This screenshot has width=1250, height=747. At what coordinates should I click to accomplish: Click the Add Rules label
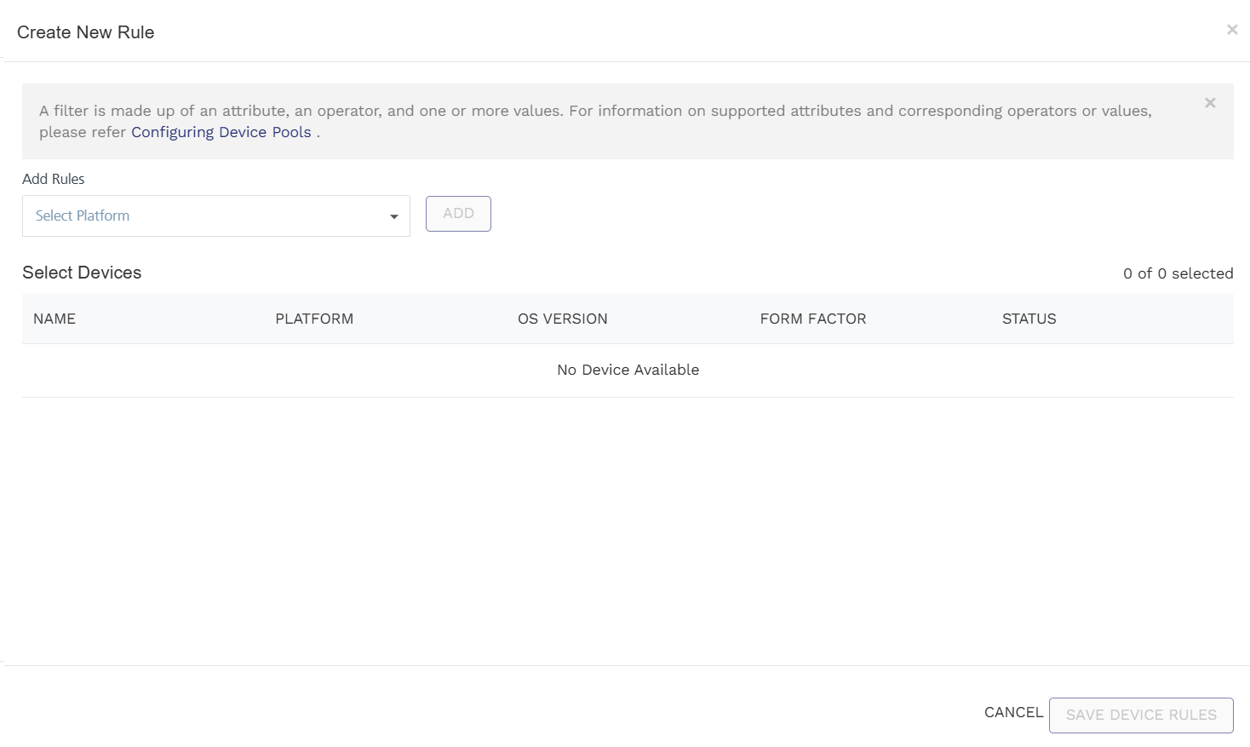[54, 179]
